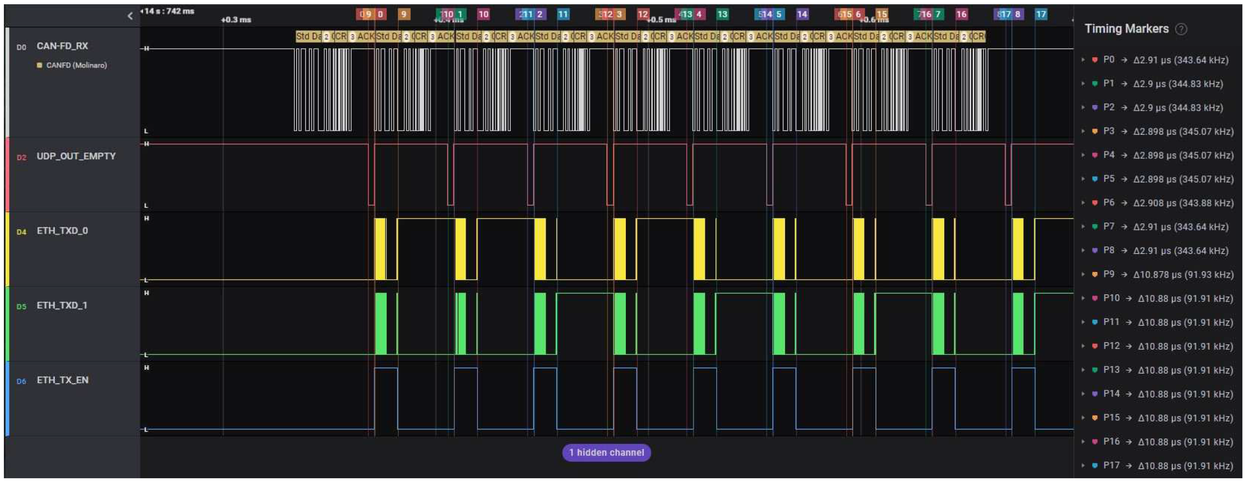Expand the P16 timing marker entry
This screenshot has width=1247, height=482.
click(x=1083, y=441)
